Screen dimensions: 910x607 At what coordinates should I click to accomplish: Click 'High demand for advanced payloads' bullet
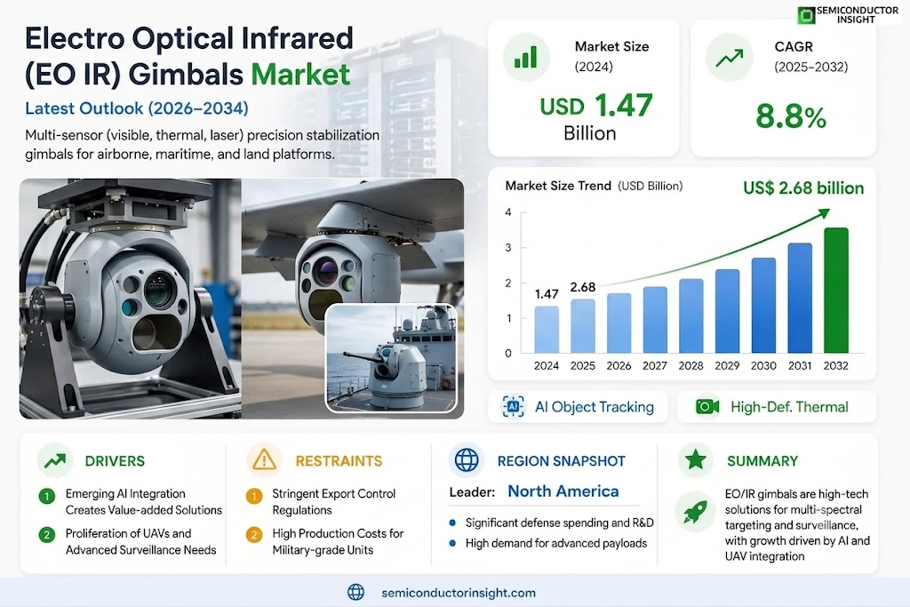pyautogui.click(x=556, y=543)
